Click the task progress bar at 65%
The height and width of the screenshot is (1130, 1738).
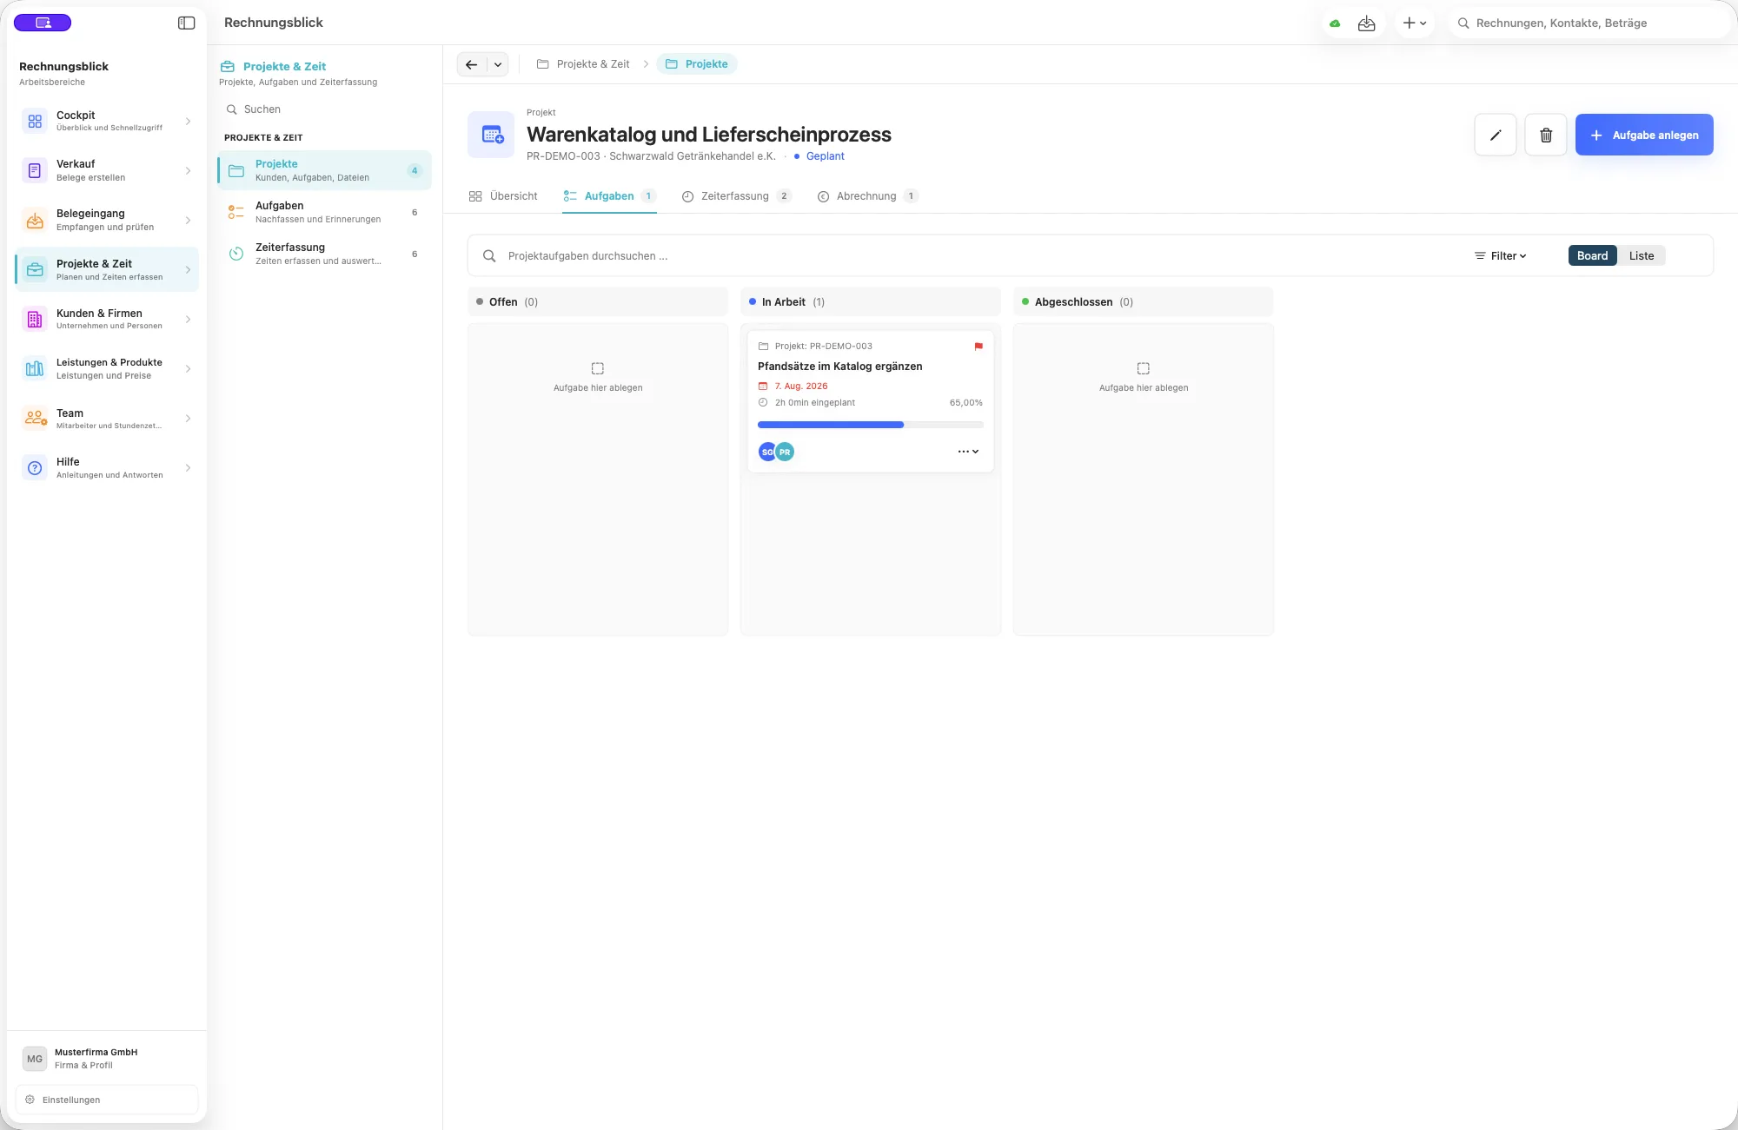(x=870, y=425)
